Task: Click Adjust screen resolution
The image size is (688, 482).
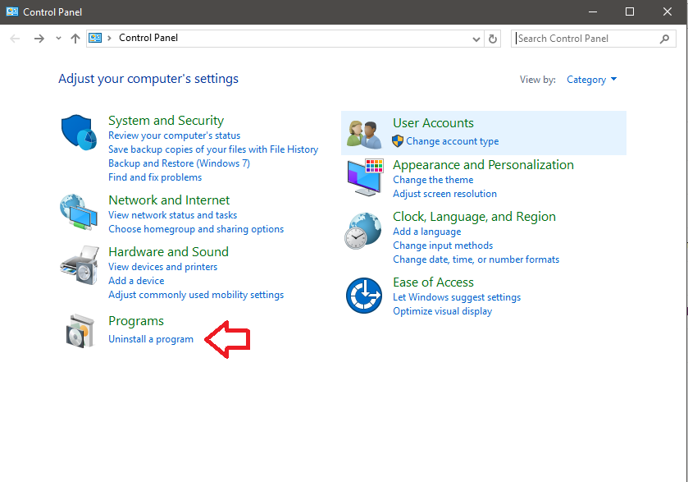Action: (444, 194)
